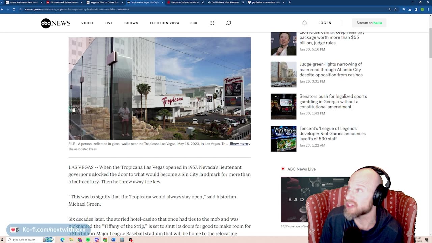Click the page vertical scrollbar thumb
This screenshot has height=243, width=432.
[430, 43]
